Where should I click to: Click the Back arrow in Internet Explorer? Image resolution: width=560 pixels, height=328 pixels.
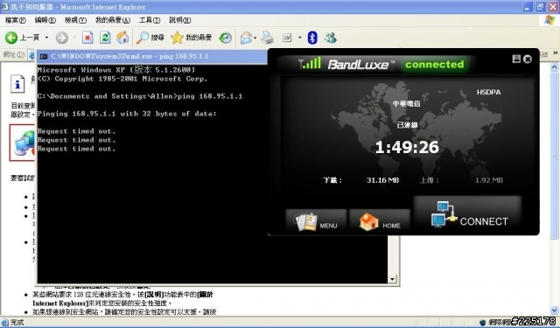point(11,38)
